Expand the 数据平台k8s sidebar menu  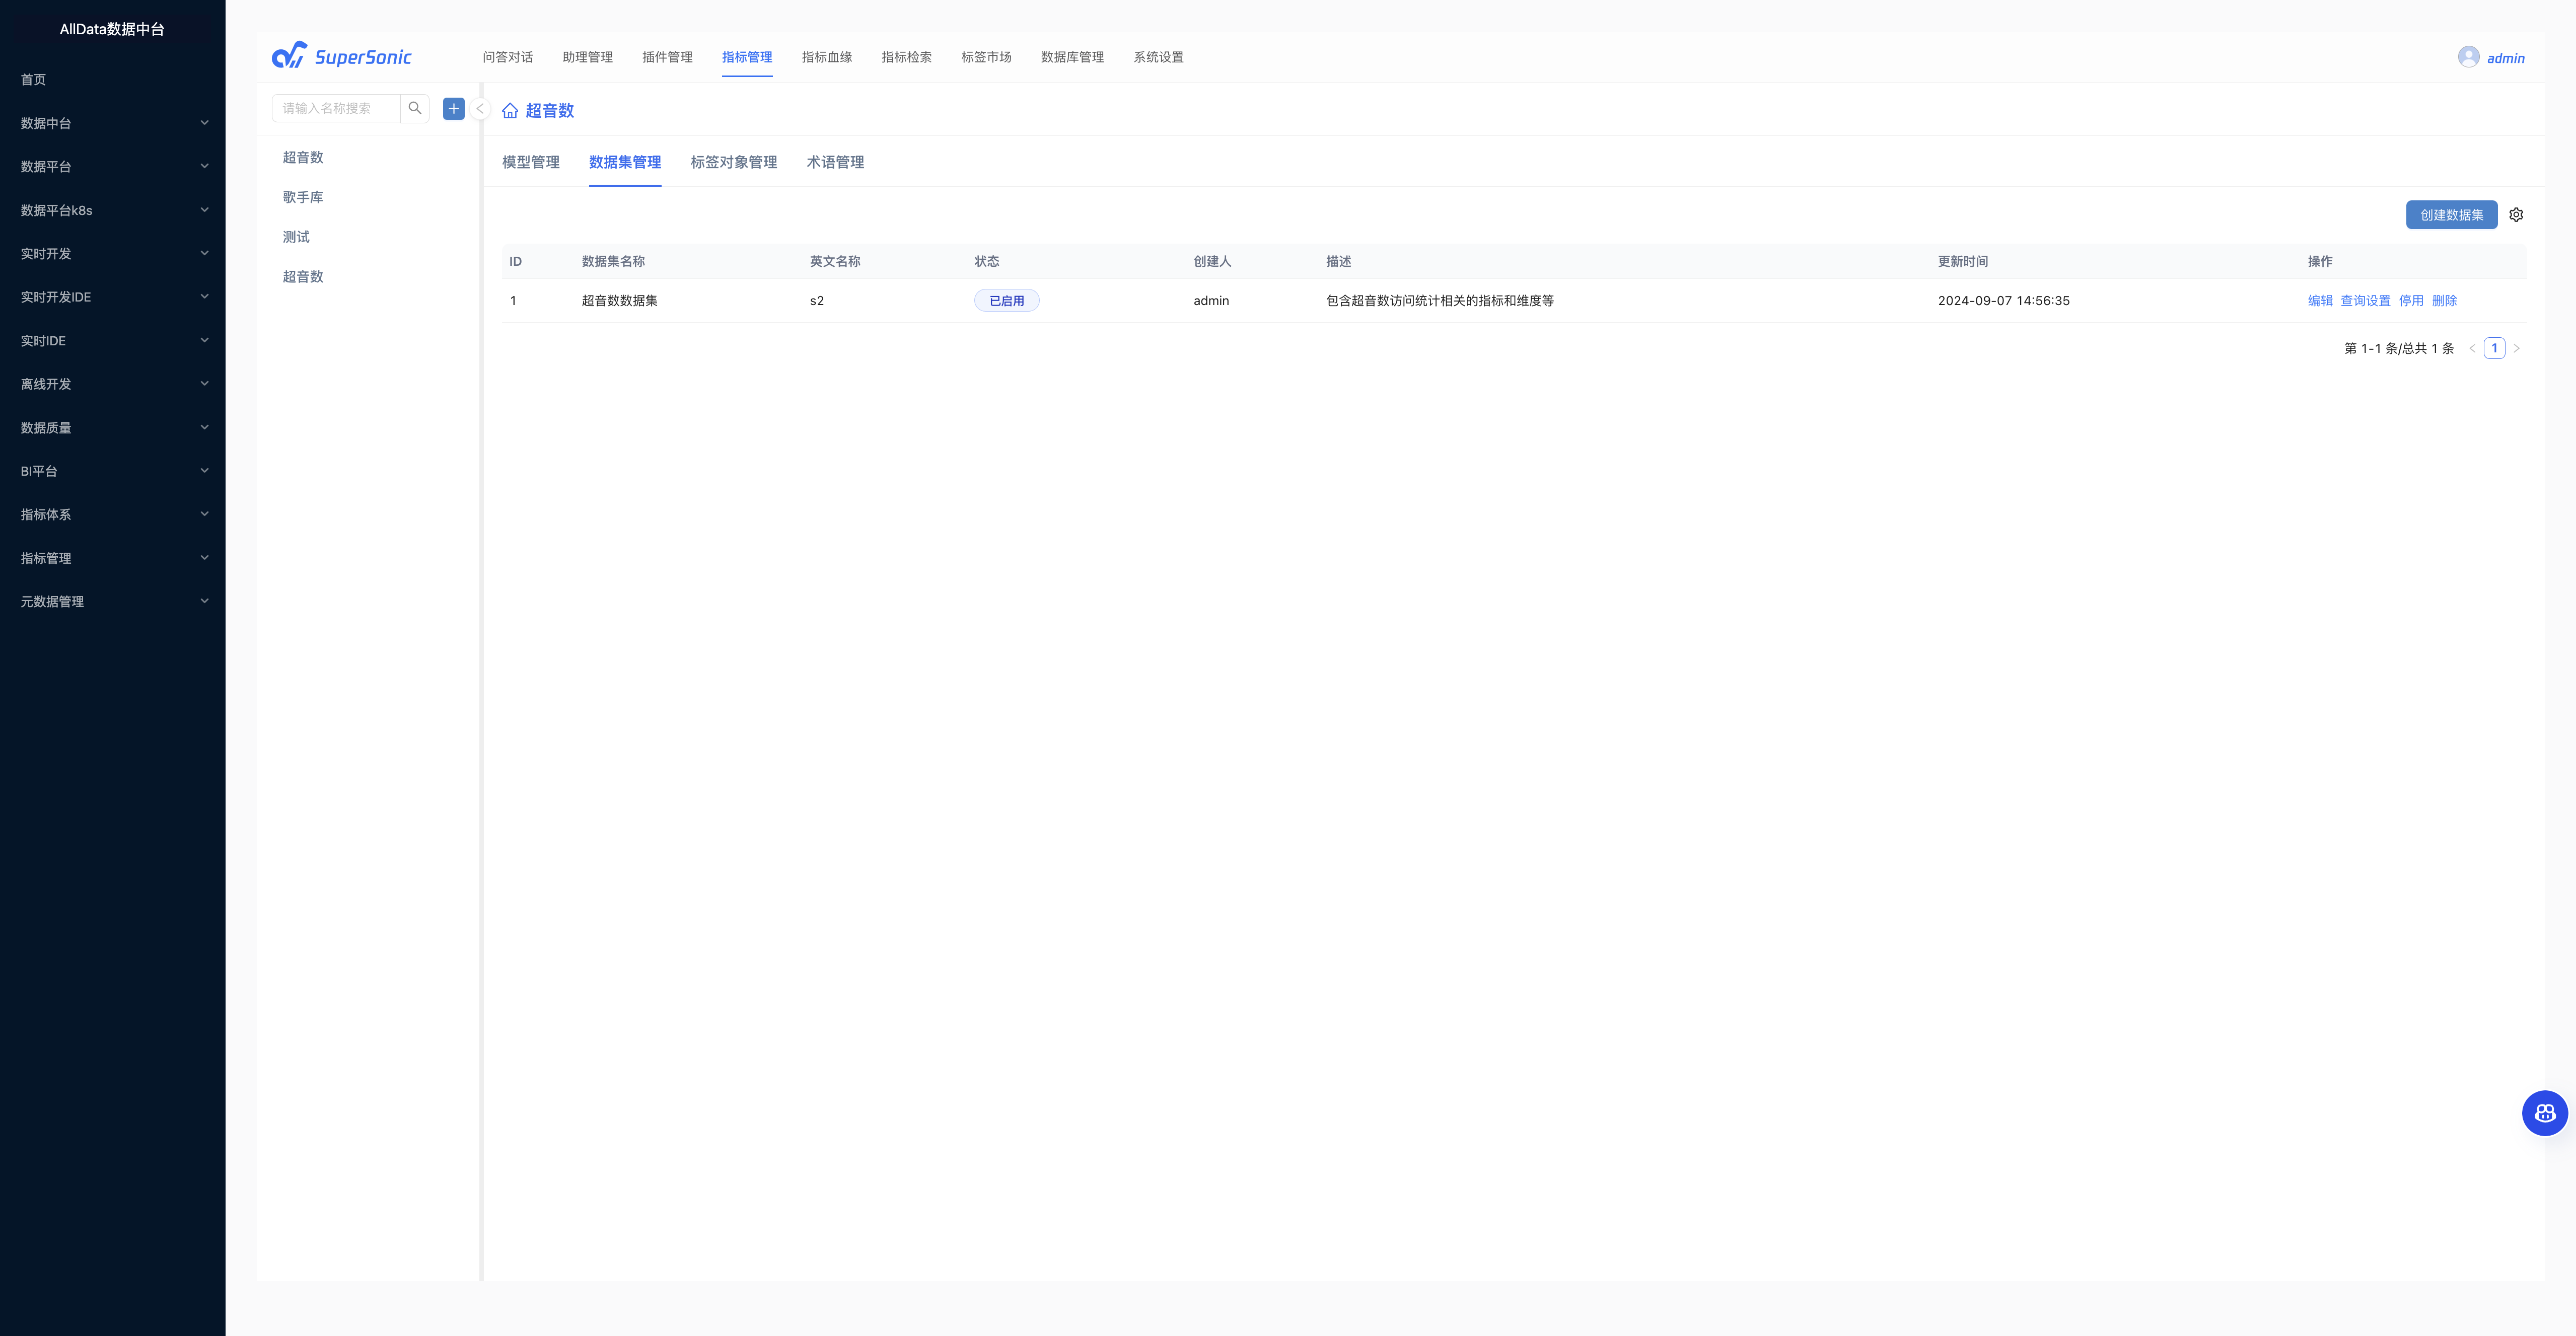[113, 210]
